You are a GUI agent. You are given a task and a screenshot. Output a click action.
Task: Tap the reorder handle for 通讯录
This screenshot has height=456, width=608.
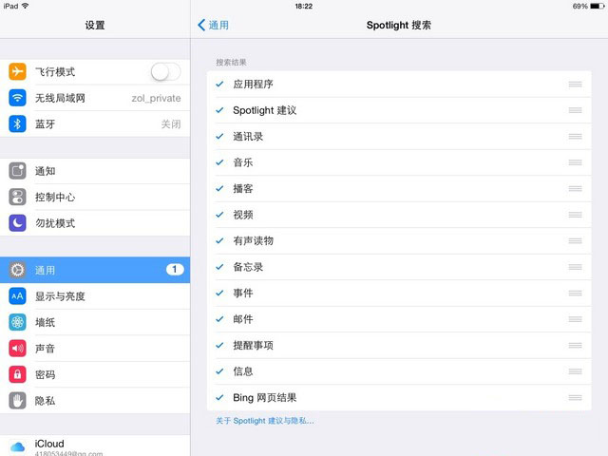pos(575,137)
